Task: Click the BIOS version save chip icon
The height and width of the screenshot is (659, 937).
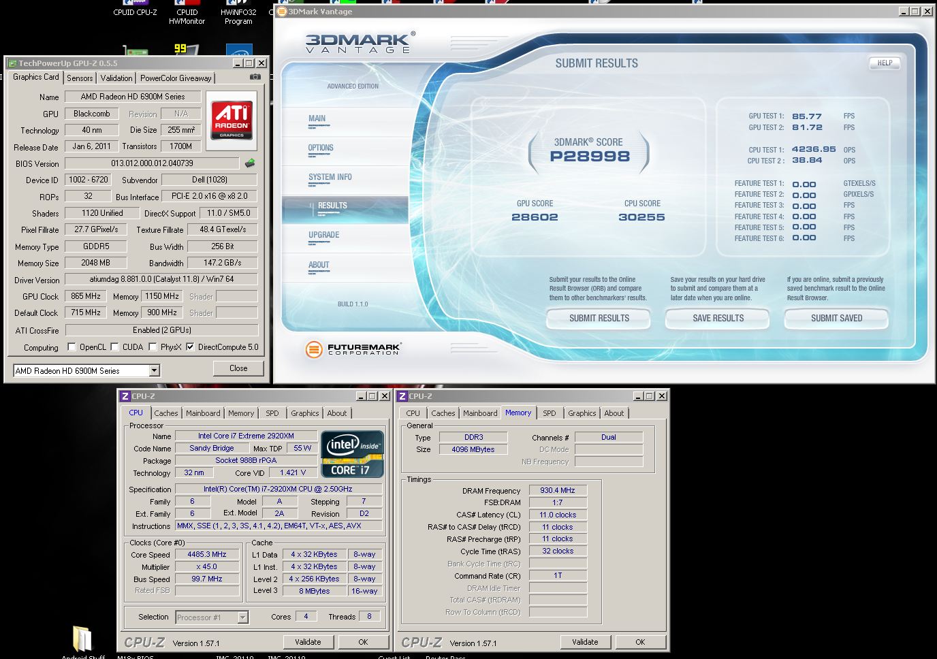Action: coord(250,163)
